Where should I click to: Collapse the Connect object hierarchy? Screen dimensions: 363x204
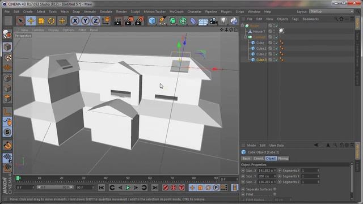click(x=246, y=37)
